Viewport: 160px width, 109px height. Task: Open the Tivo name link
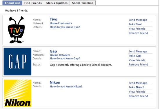coord(53,19)
